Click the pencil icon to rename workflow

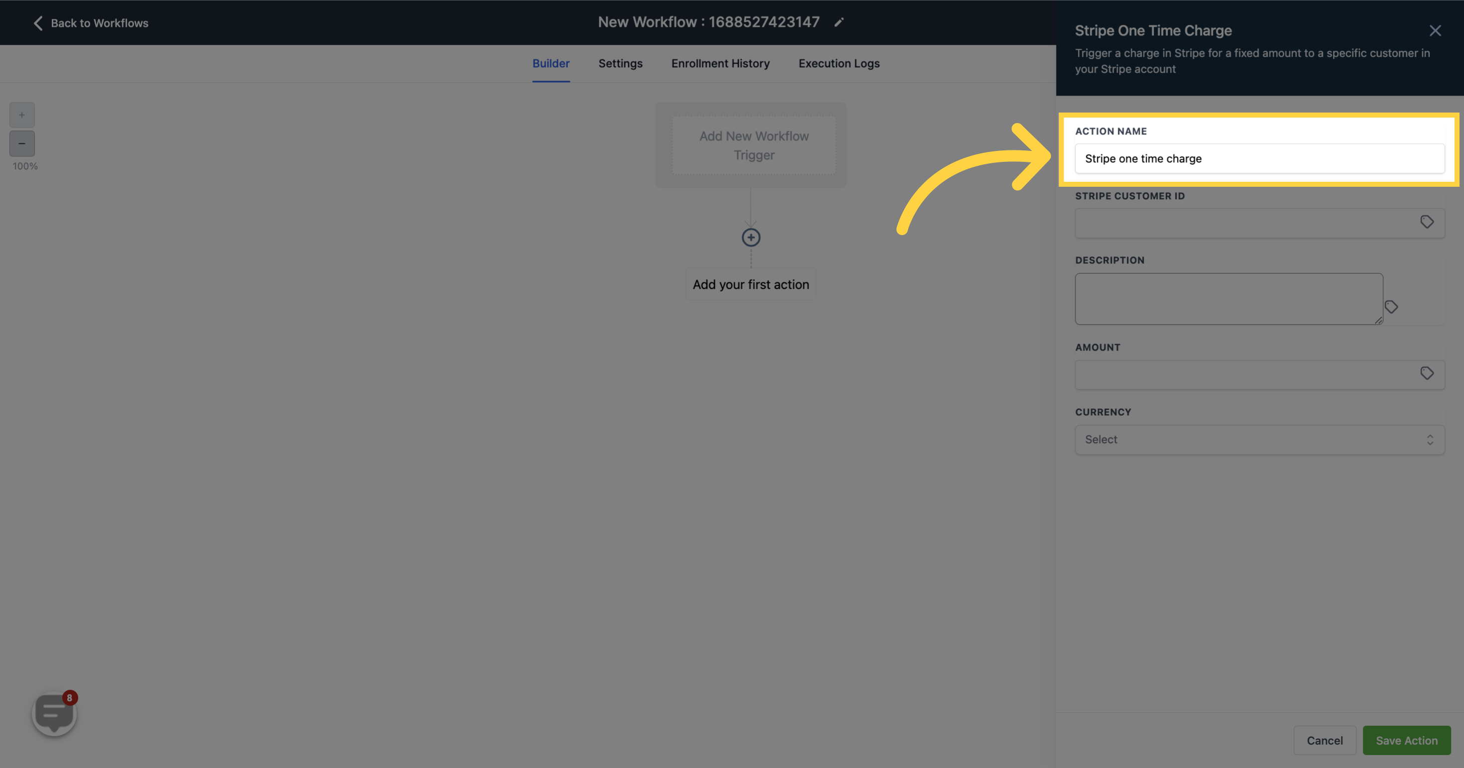pos(839,22)
